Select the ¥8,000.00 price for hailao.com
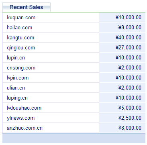The image size is (147, 145). [130, 28]
